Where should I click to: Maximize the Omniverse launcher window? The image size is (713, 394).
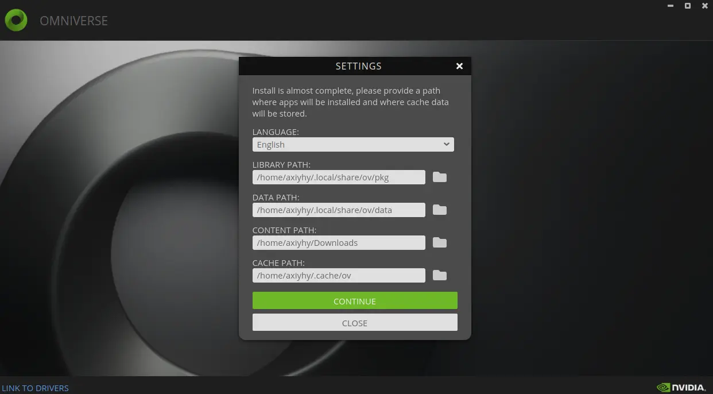pos(688,6)
